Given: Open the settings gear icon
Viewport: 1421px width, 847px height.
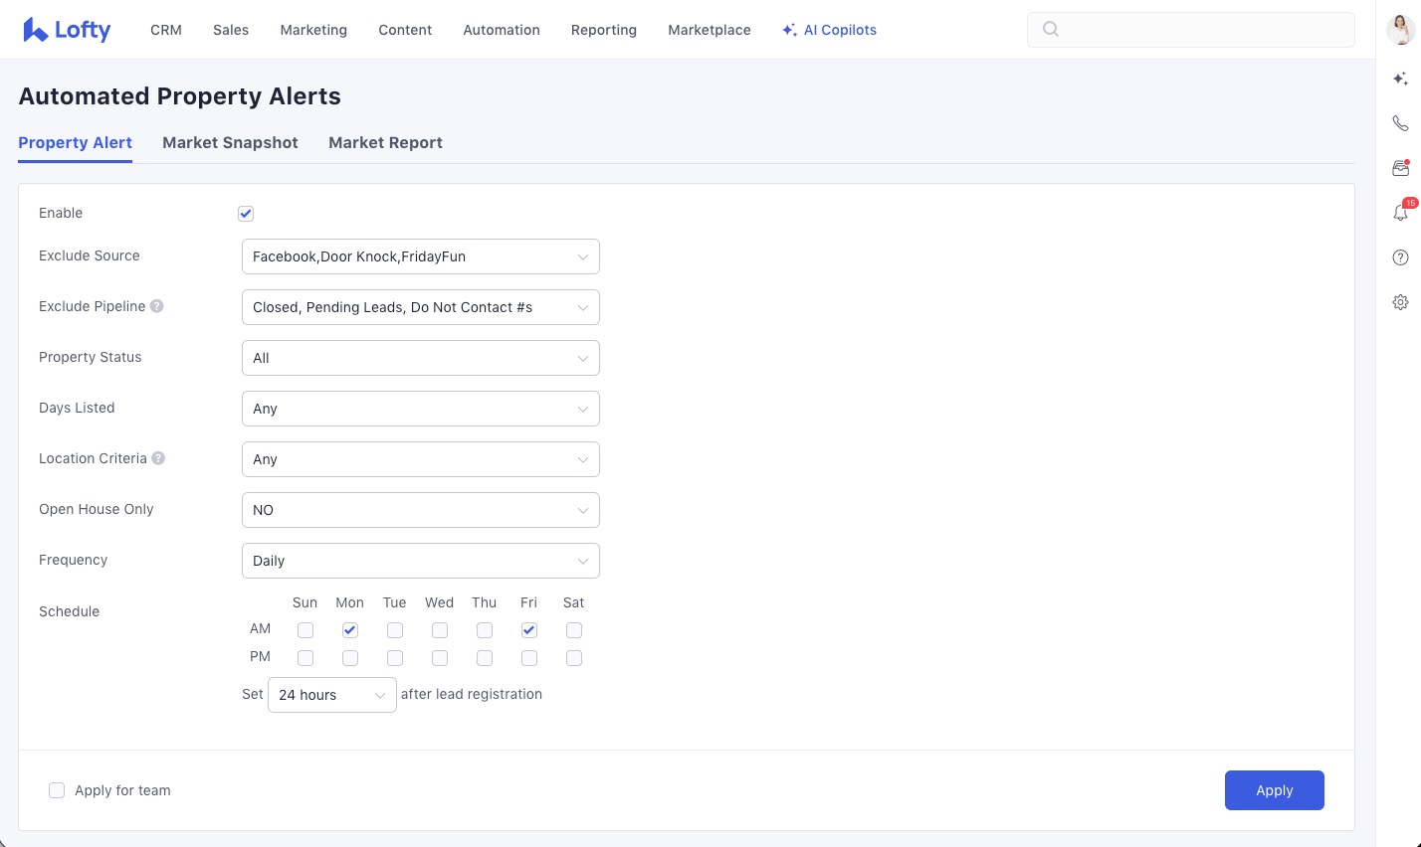Looking at the screenshot, I should tap(1400, 302).
